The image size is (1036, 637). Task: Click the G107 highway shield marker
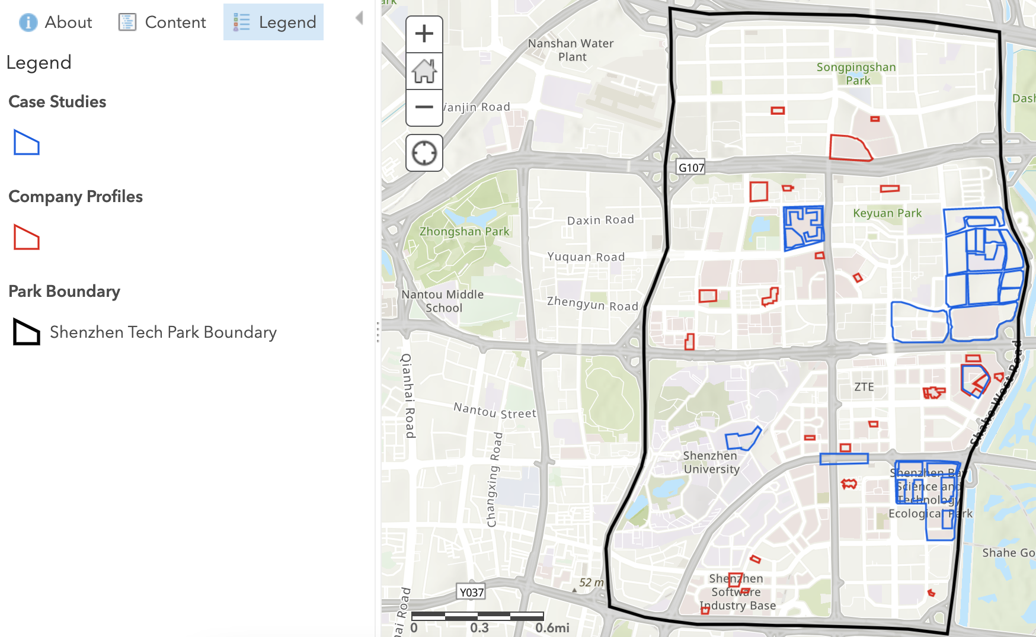pos(691,168)
